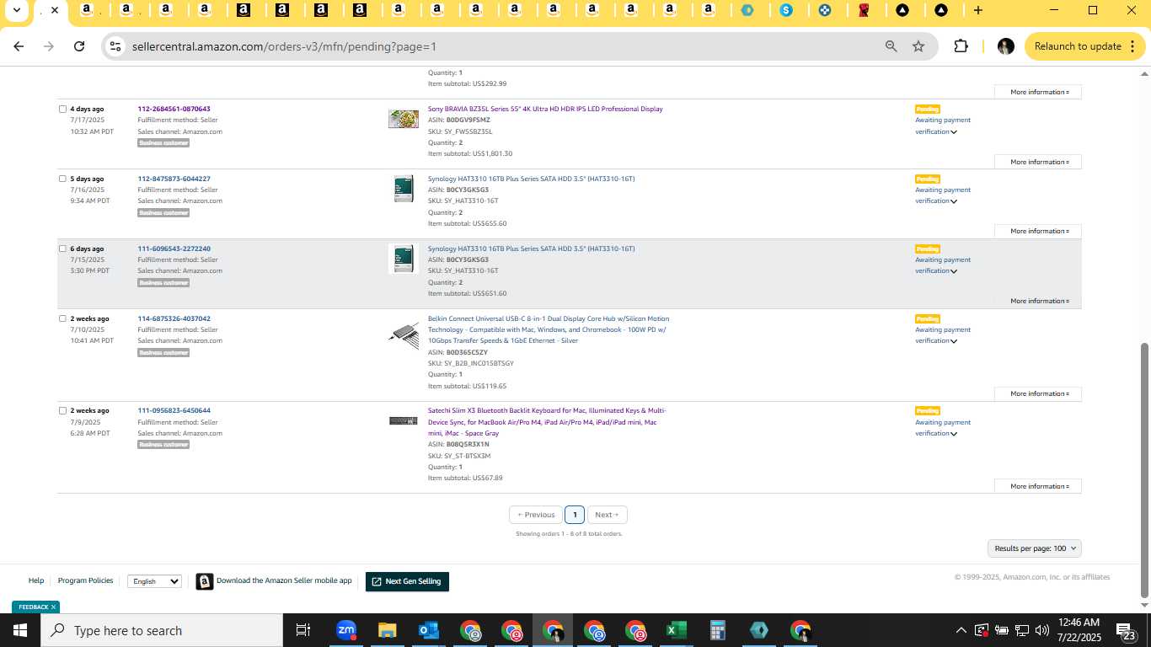Select checkbox for order 111-0956823-6450644
This screenshot has height=647, width=1151.
62,410
